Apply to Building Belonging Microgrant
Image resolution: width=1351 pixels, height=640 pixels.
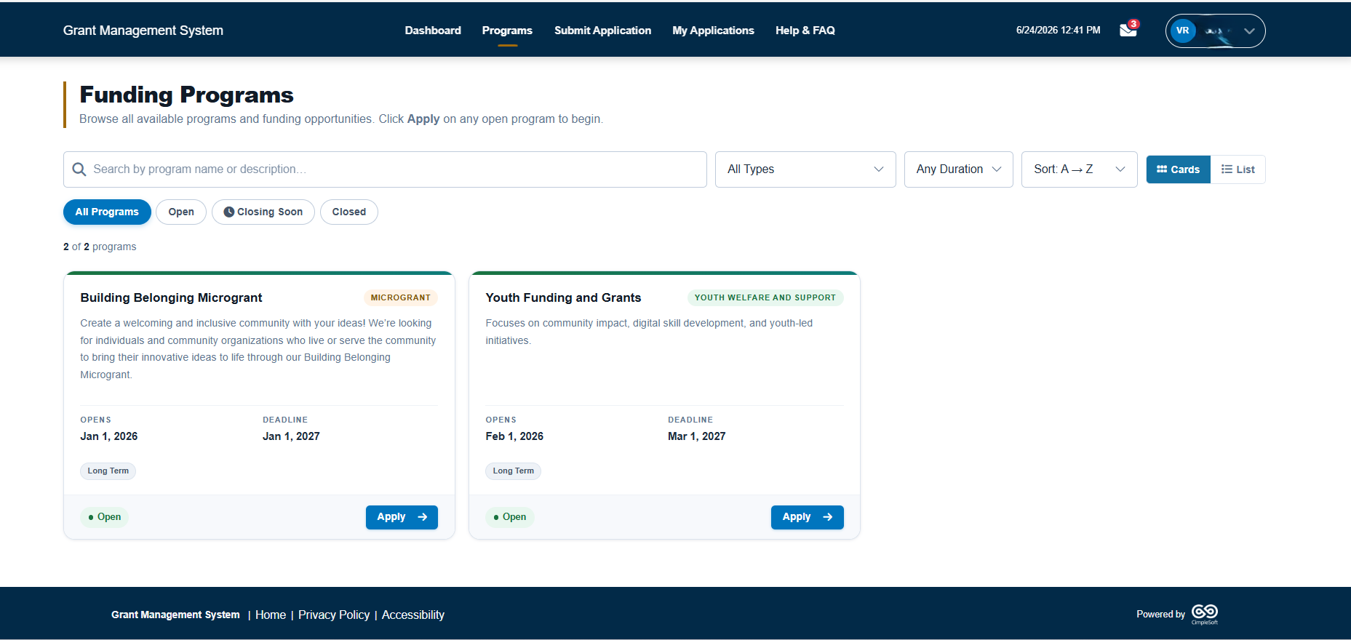pyautogui.click(x=402, y=517)
